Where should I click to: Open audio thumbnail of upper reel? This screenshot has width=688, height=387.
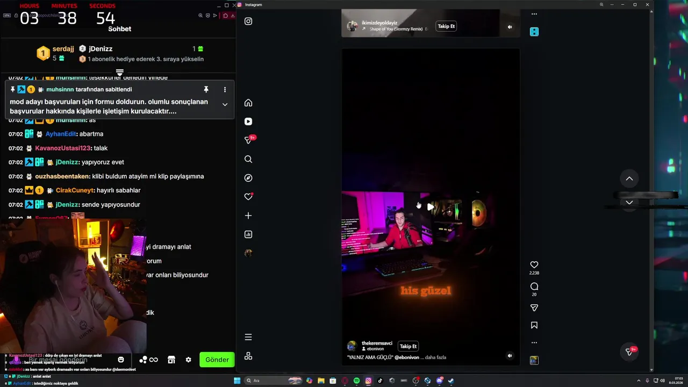pos(534,32)
